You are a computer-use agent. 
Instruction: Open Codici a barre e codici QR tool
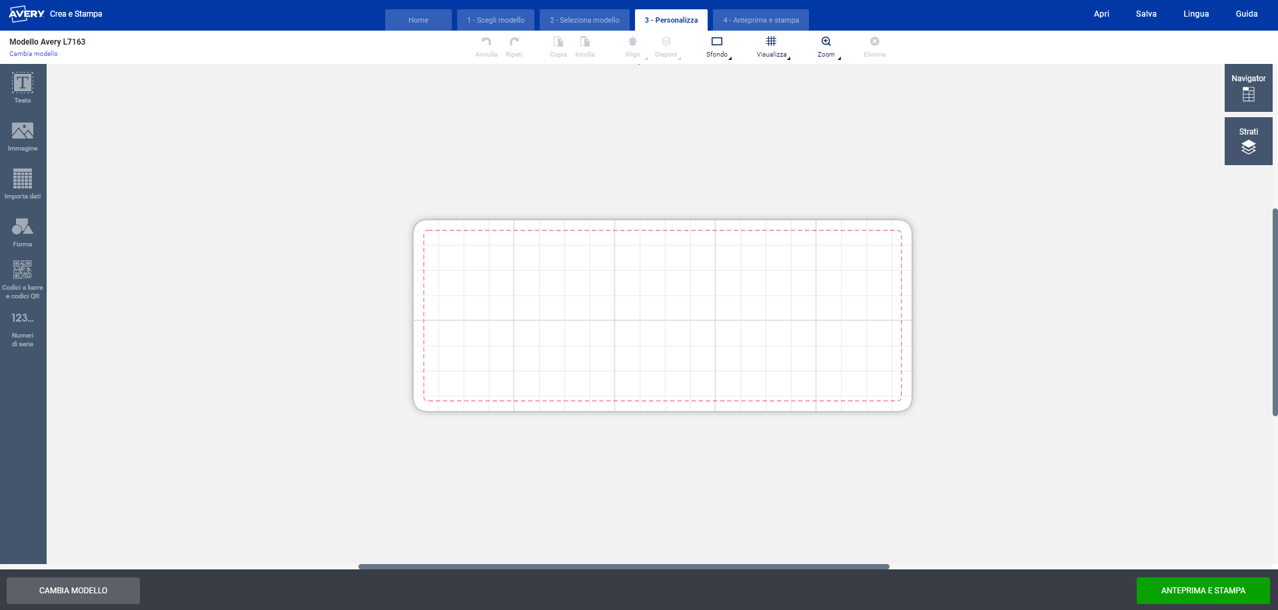coord(22,278)
